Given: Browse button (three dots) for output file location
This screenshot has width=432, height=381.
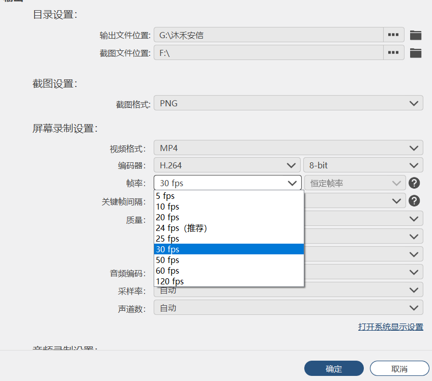Looking at the screenshot, I should (x=393, y=35).
